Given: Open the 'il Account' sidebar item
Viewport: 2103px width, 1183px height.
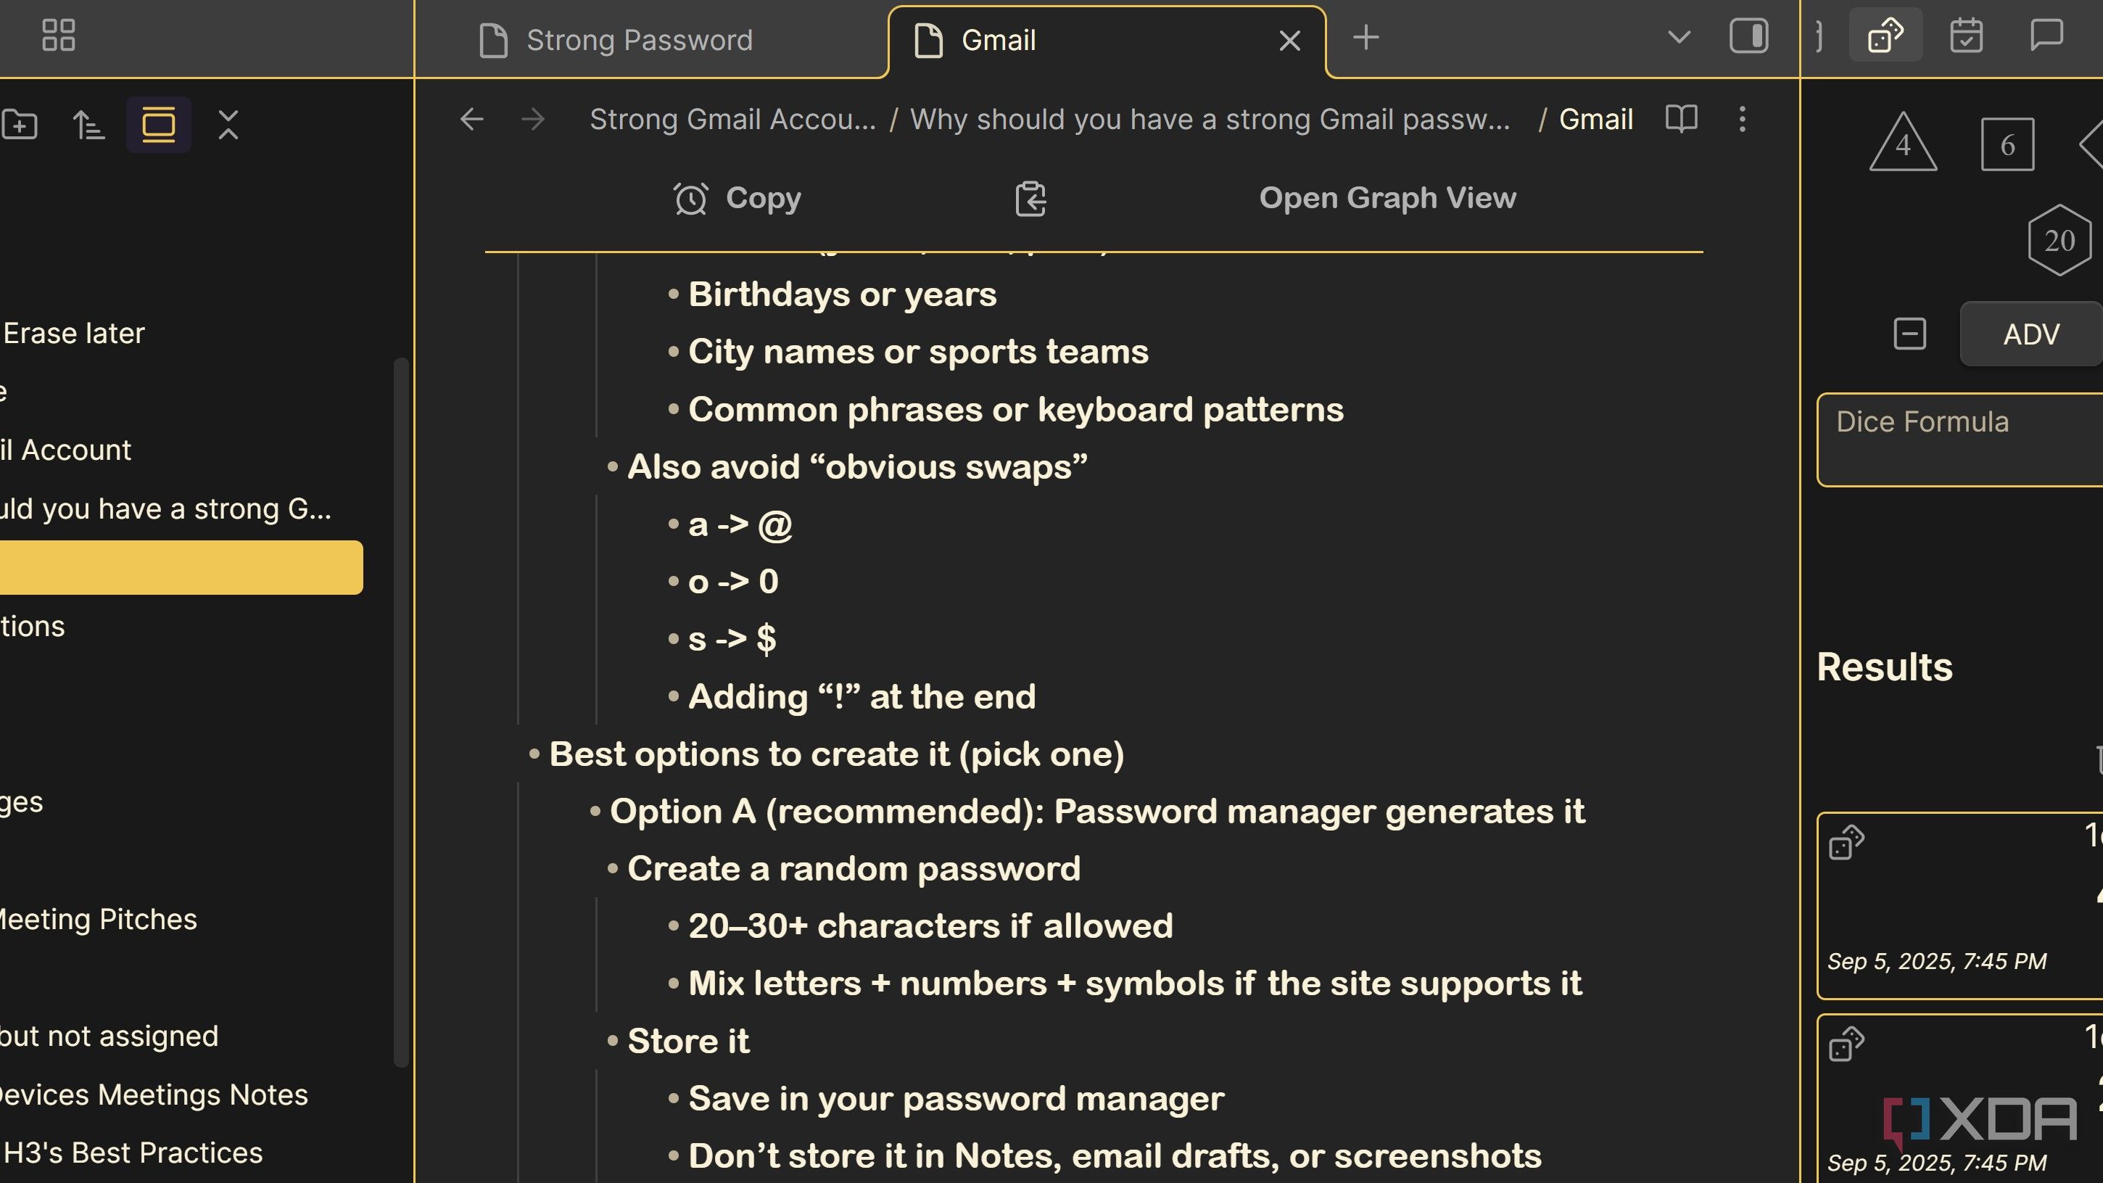Looking at the screenshot, I should [x=65, y=450].
